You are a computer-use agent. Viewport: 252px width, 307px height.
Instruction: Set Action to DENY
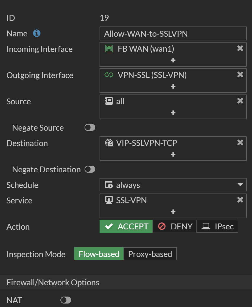175,227
